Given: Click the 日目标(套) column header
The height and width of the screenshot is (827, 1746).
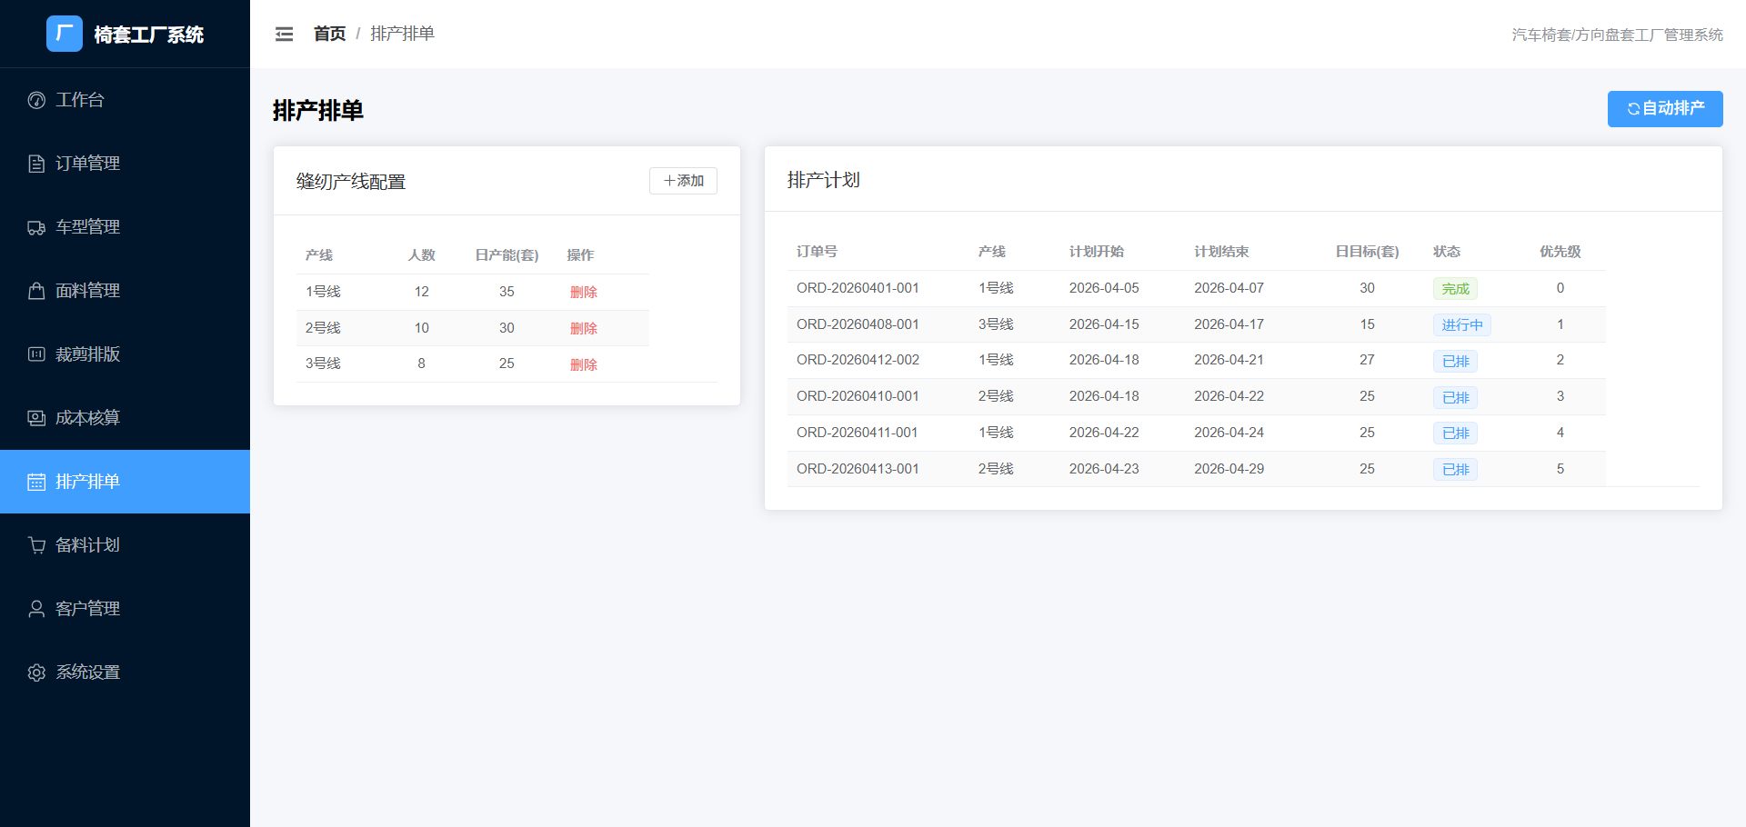Looking at the screenshot, I should [x=1367, y=252].
